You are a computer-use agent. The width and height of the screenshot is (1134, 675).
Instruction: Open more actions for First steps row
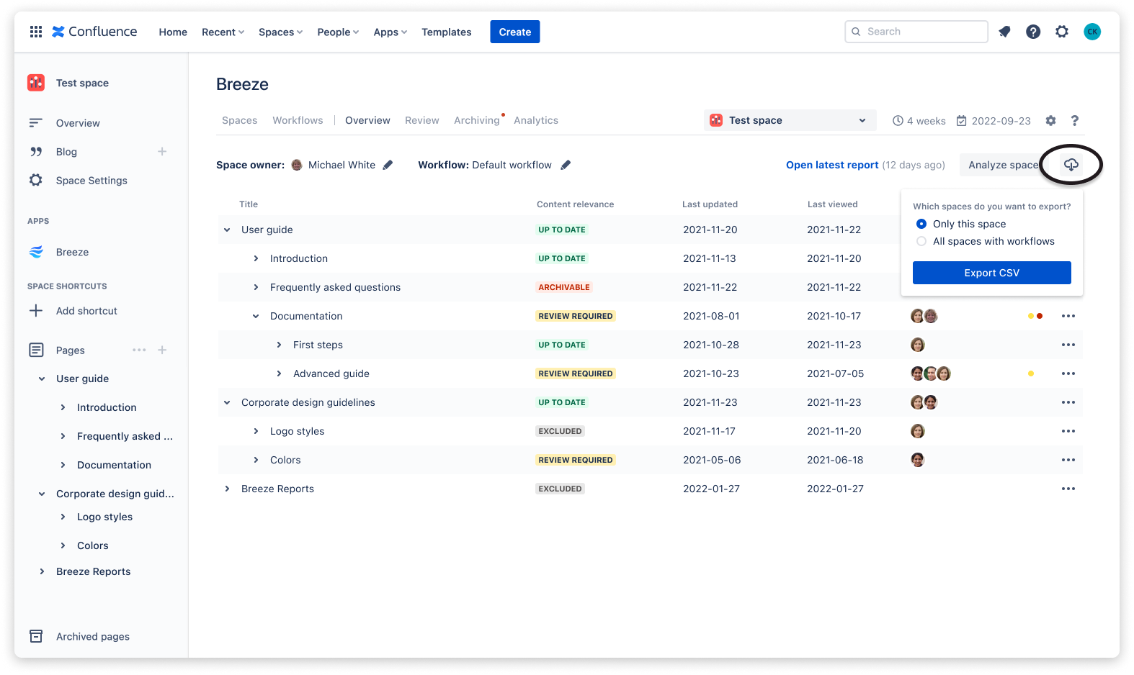1068,345
